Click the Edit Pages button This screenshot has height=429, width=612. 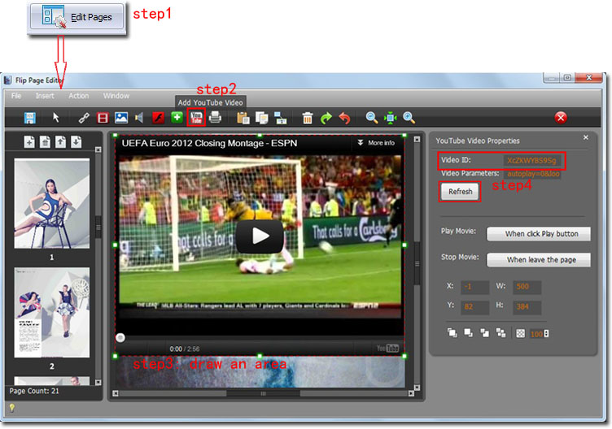point(76,17)
